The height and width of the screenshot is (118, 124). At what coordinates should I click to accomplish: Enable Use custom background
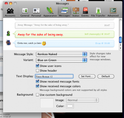click(37, 95)
